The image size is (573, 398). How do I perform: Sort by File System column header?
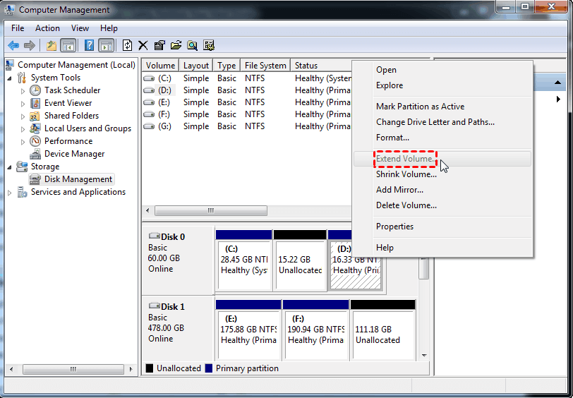pyautogui.click(x=265, y=66)
